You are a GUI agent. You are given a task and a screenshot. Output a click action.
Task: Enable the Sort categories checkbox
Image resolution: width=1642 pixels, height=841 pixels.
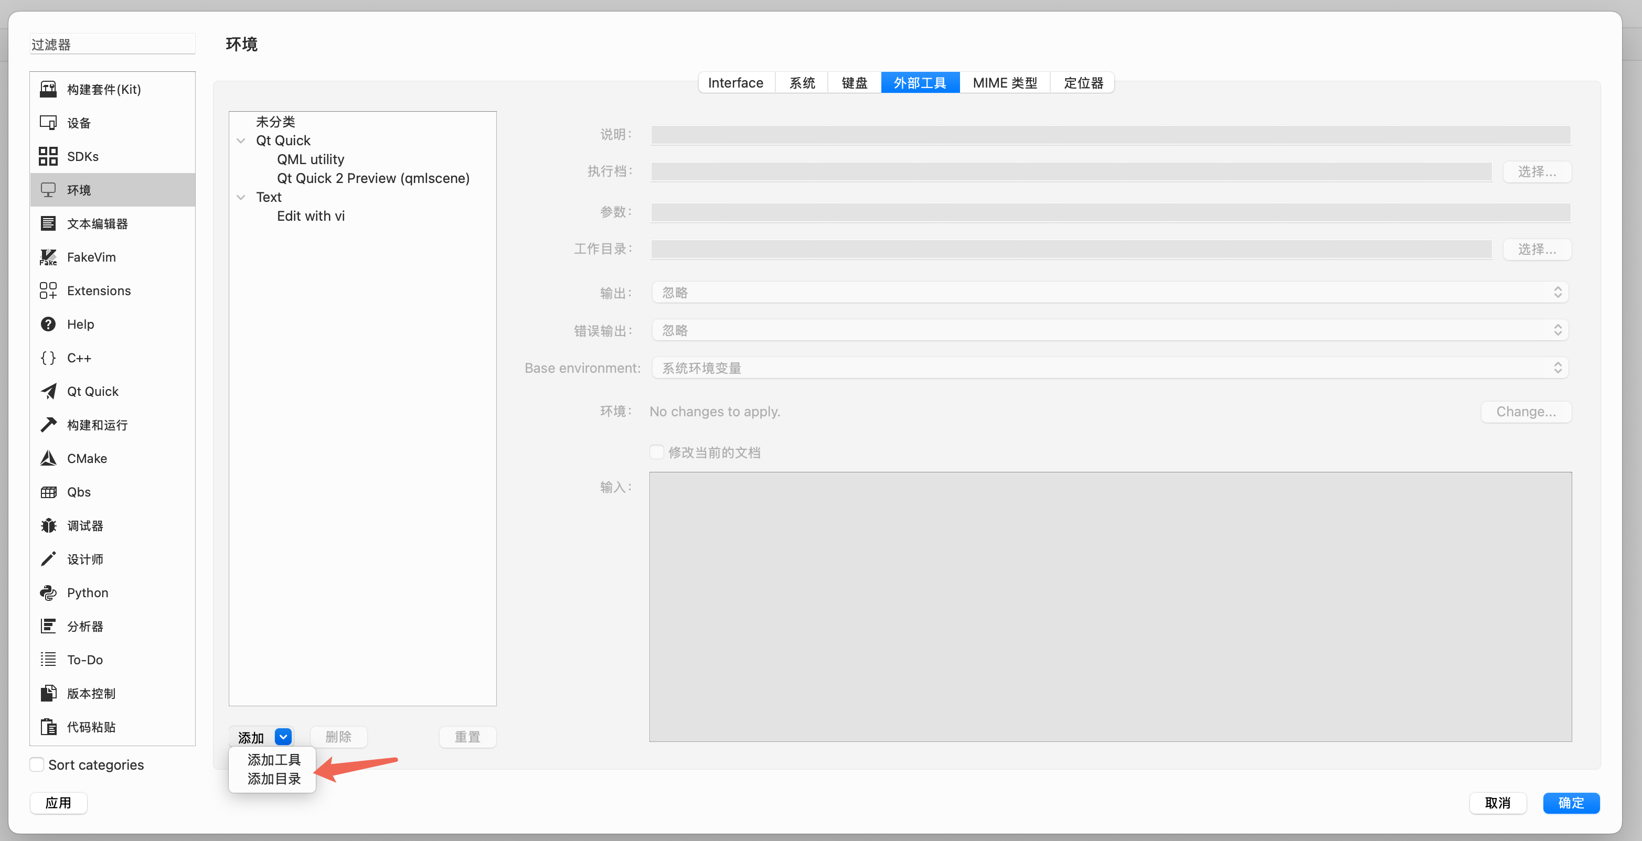pyautogui.click(x=37, y=764)
